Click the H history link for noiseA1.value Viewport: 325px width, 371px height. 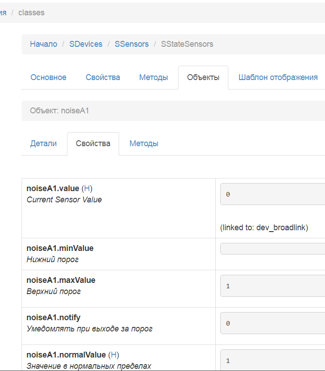click(x=87, y=188)
